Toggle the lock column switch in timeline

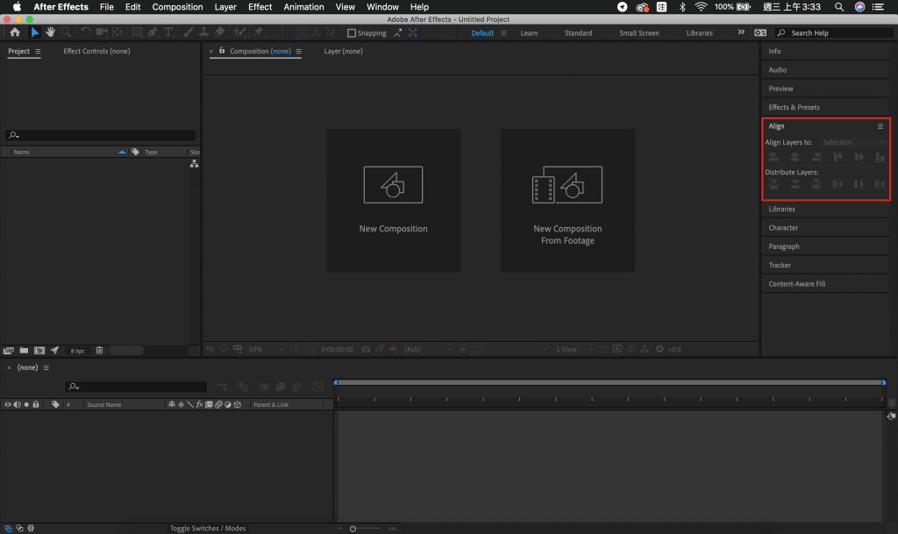(36, 404)
